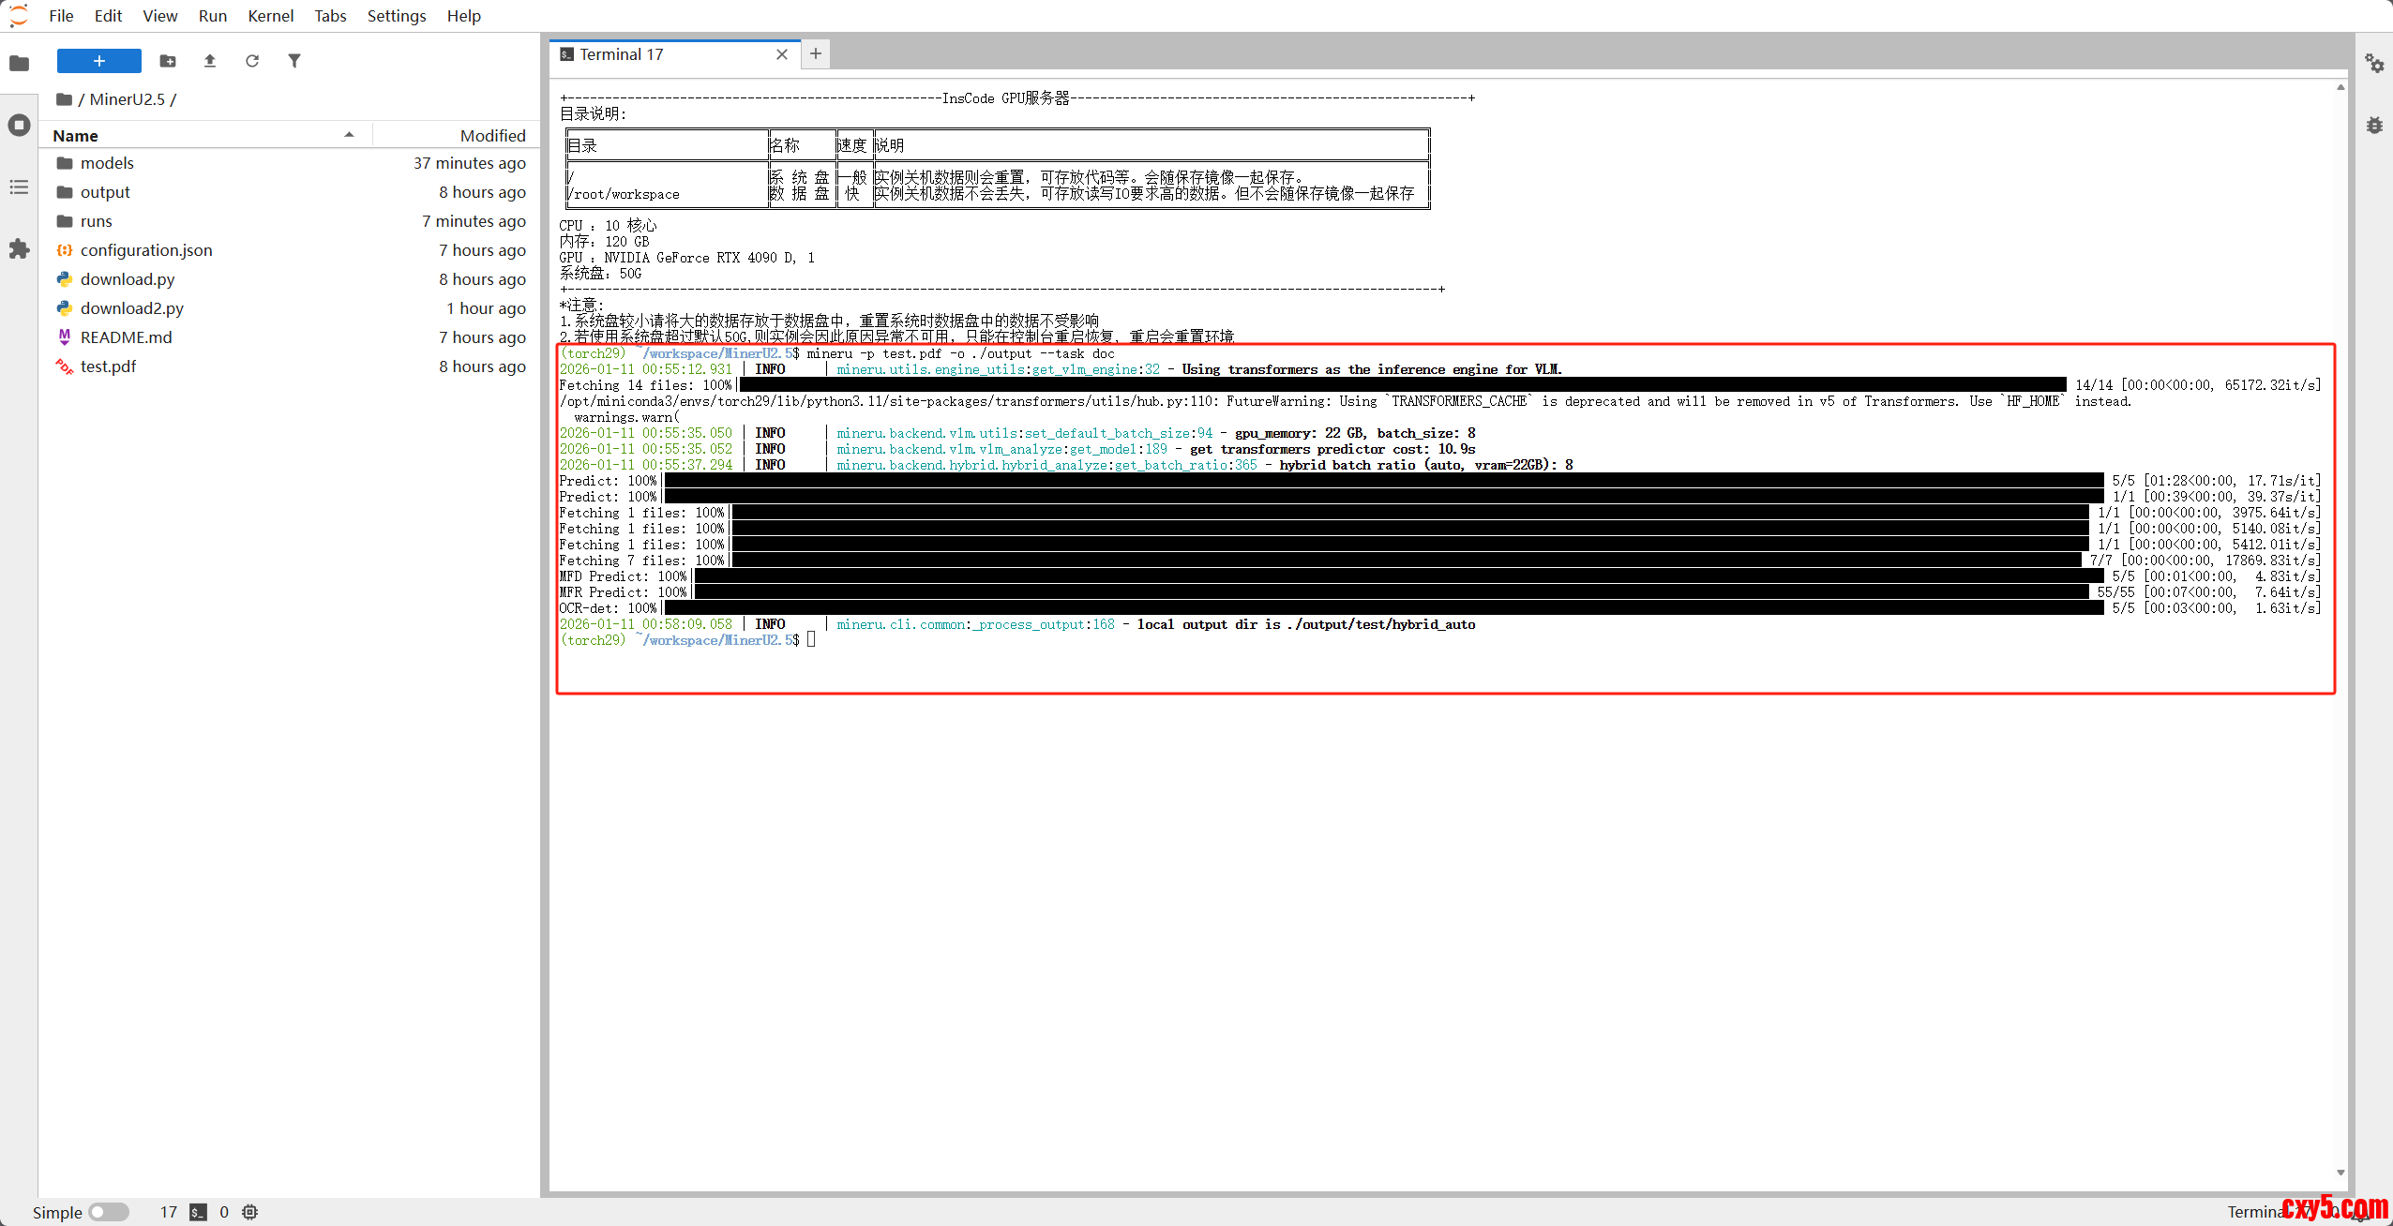The width and height of the screenshot is (2393, 1226).
Task: Sort files by Modified column
Action: 492,136
